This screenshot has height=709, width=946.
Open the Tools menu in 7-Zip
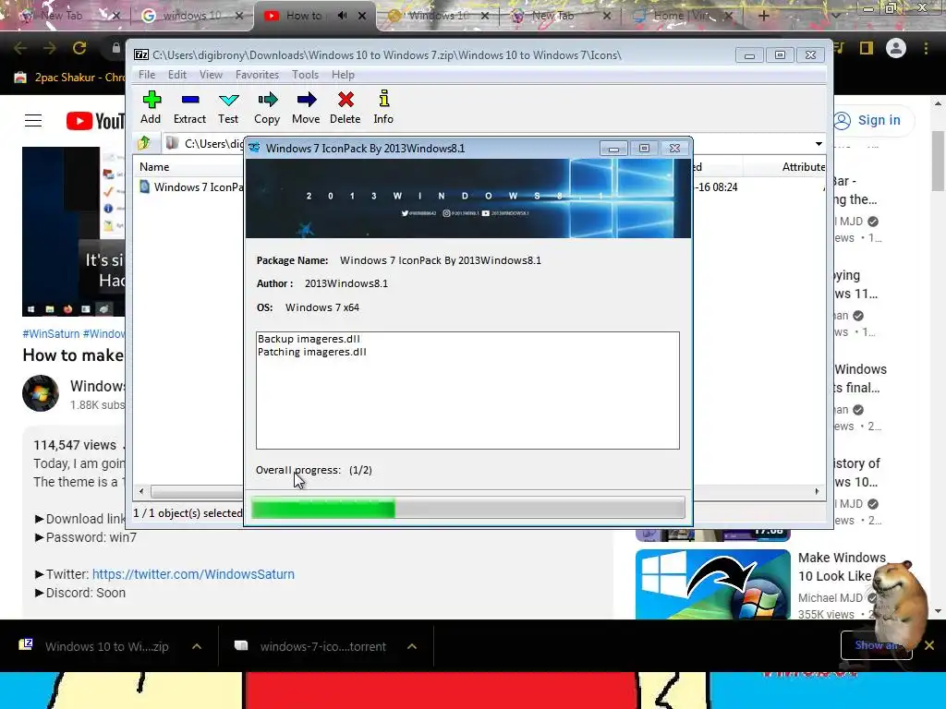[x=305, y=75]
